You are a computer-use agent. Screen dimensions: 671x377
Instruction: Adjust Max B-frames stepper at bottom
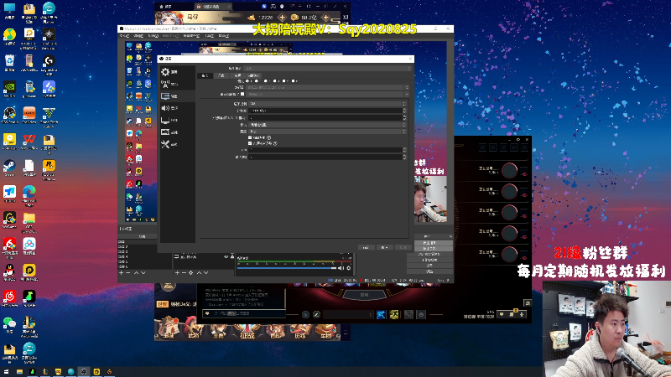point(404,157)
